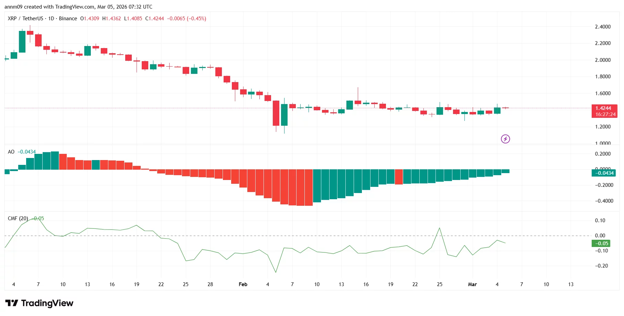Click the Binance exchange label in the legend

point(68,19)
